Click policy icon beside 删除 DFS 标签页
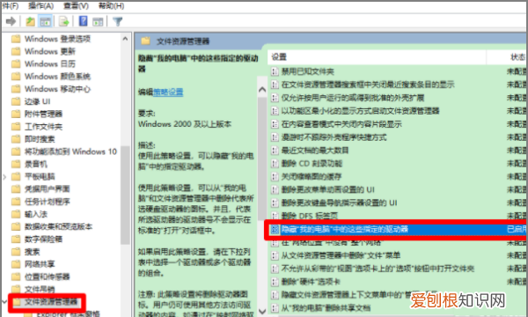This screenshot has width=528, height=317. (275, 216)
